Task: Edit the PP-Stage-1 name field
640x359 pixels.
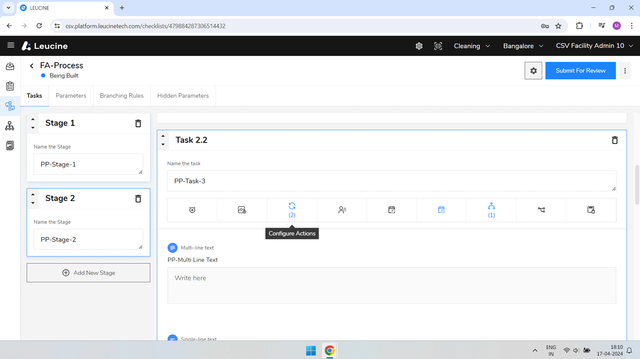Action: tap(88, 164)
